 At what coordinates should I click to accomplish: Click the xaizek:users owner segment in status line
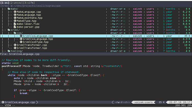tap(143, 102)
